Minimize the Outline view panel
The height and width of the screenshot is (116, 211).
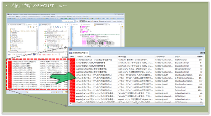[65, 25]
